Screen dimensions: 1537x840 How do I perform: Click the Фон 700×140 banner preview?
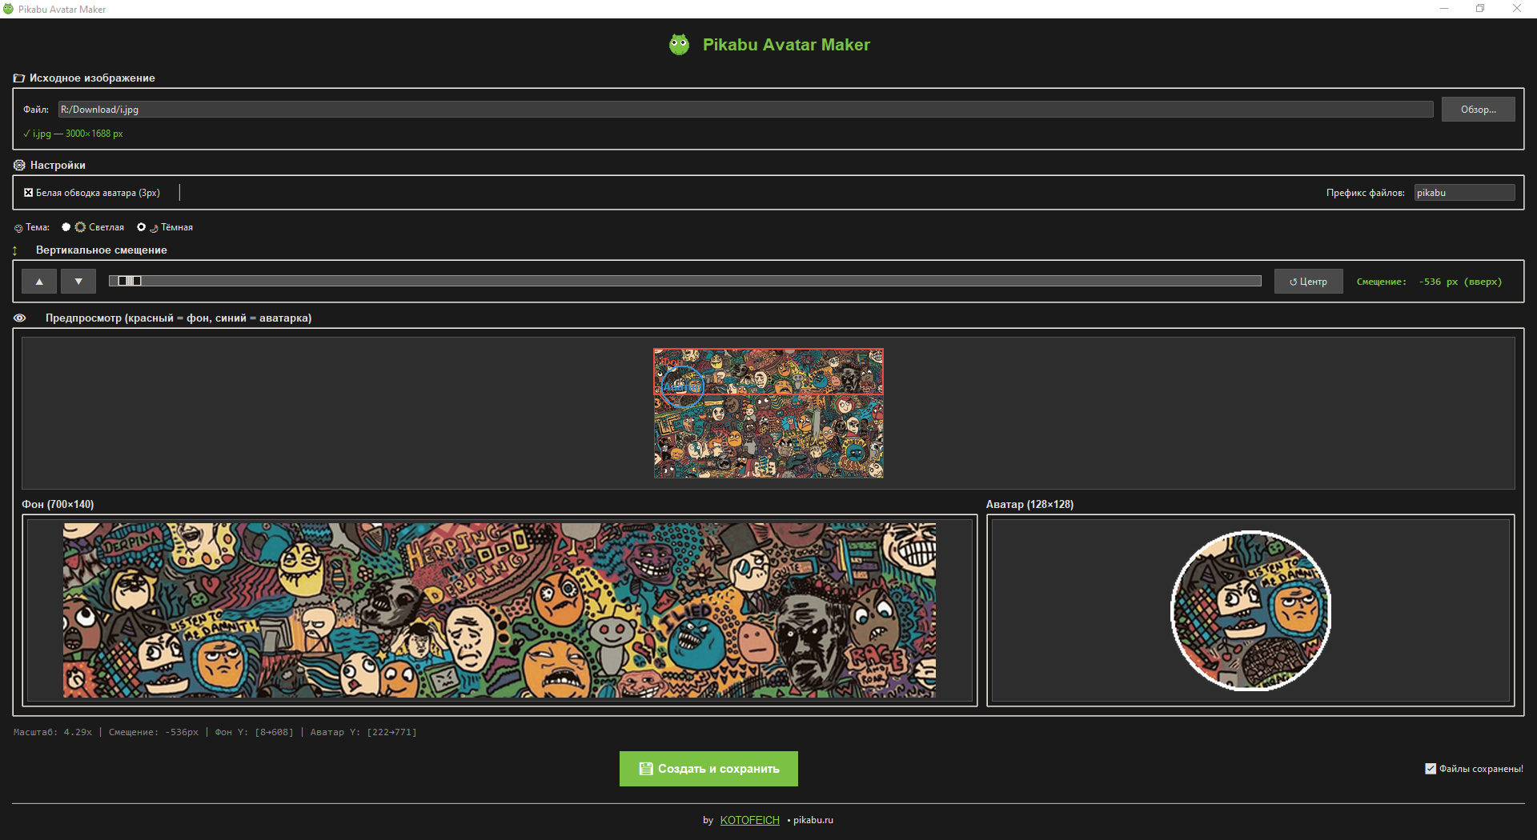point(500,610)
